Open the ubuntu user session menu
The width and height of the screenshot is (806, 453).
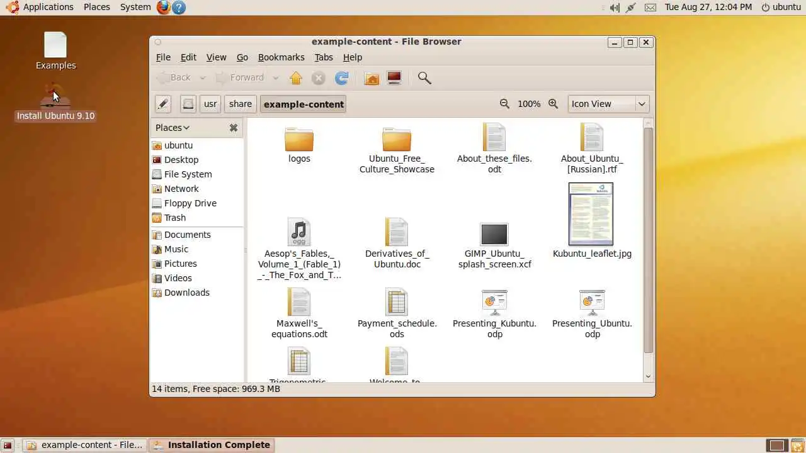(x=781, y=7)
